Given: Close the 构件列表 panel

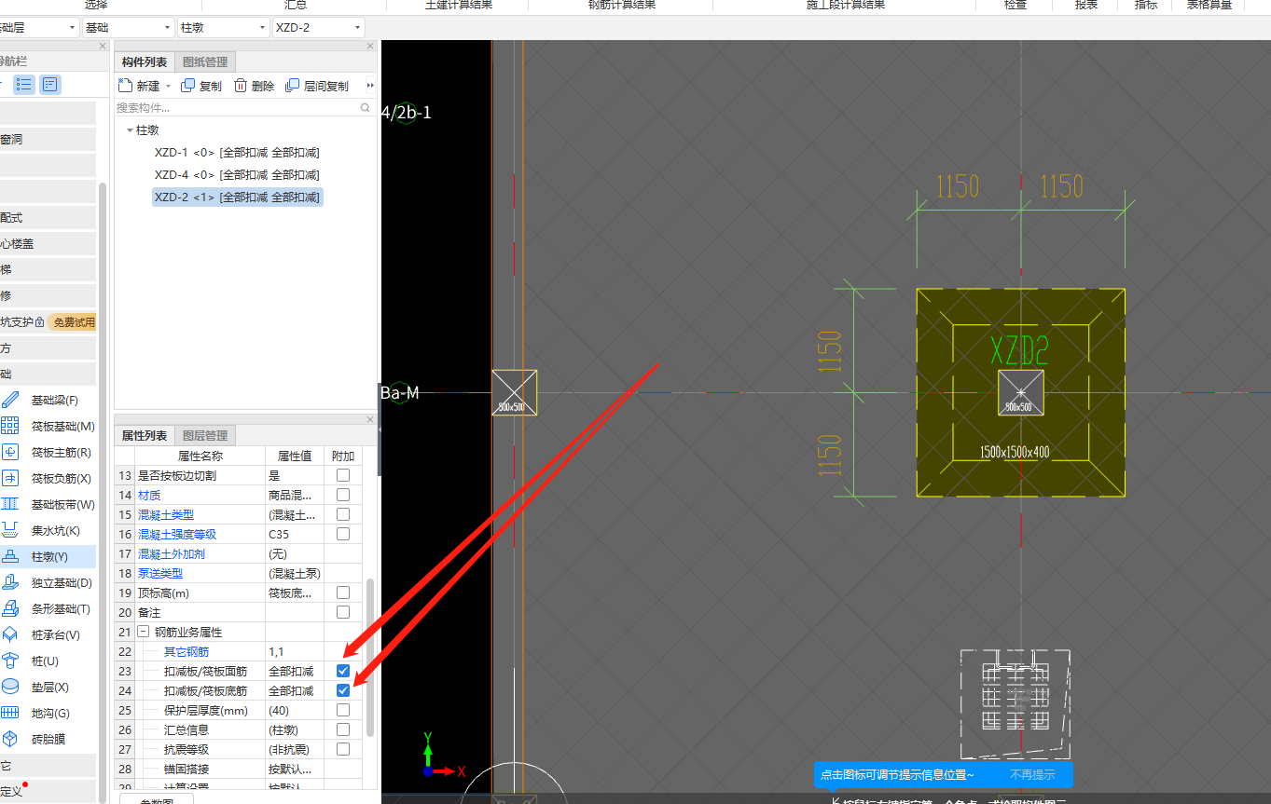Looking at the screenshot, I should pyautogui.click(x=370, y=47).
